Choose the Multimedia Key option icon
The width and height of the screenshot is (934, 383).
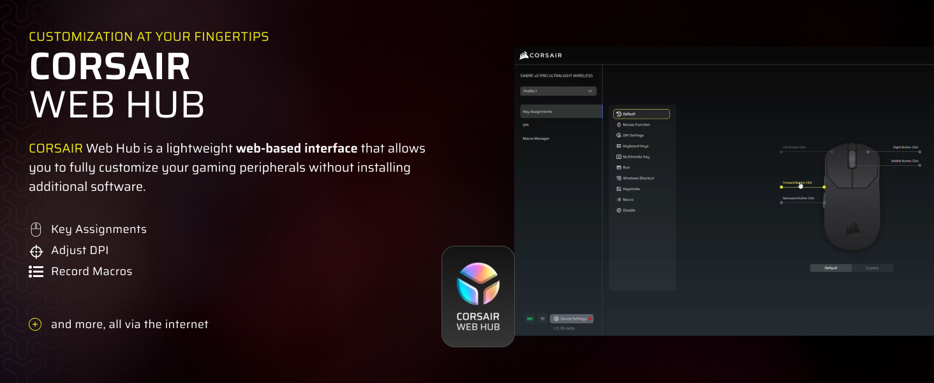[x=619, y=156]
